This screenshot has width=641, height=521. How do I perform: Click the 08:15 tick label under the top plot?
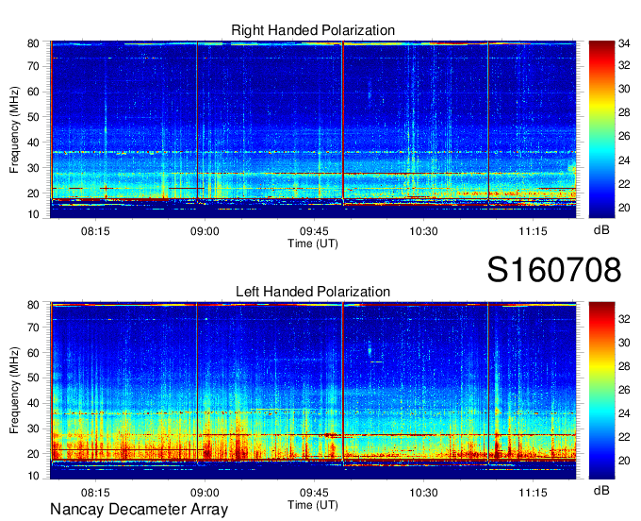(x=95, y=231)
